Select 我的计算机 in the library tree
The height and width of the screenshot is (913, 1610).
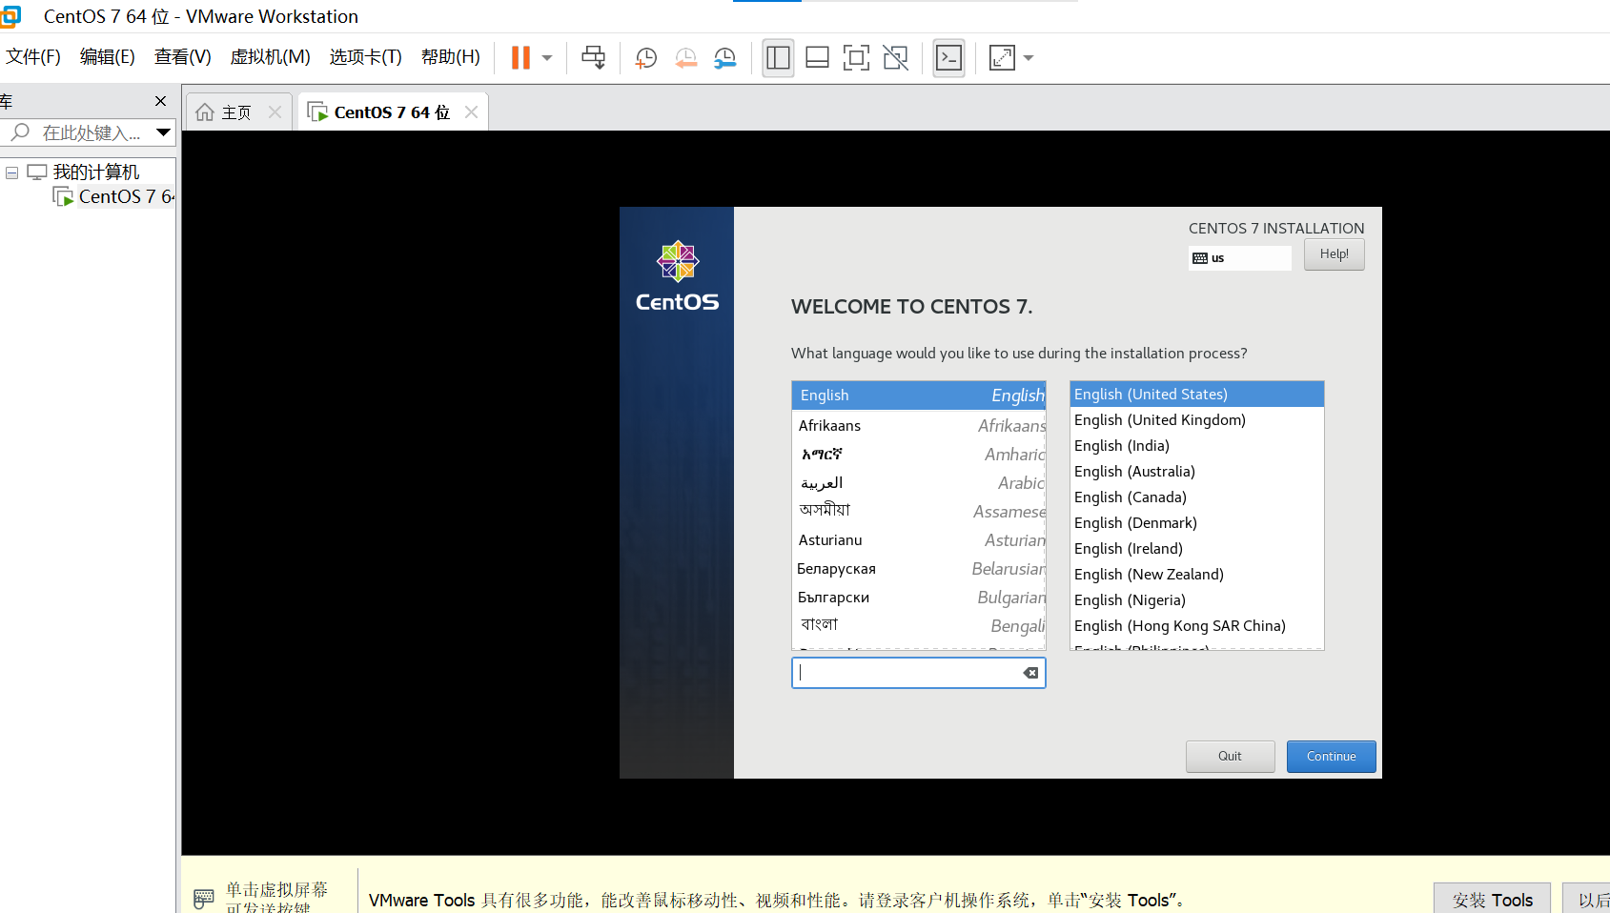pos(96,172)
